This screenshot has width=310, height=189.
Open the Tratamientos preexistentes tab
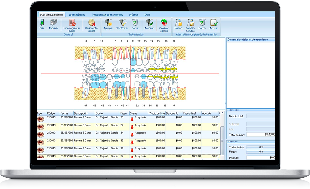107,15
